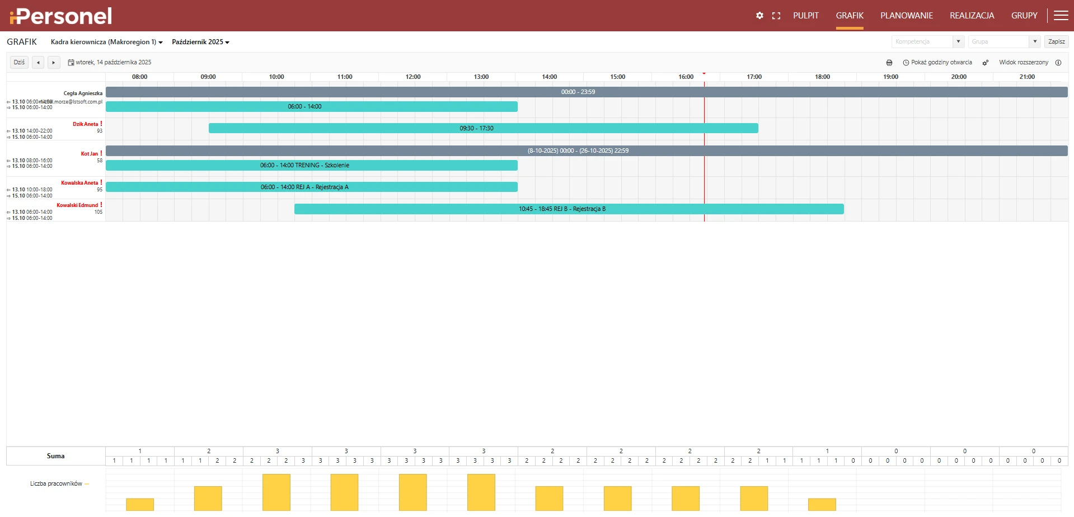Open Październik 2025 month dropdown
Viewport: 1074px width, 517px height.
coord(200,42)
